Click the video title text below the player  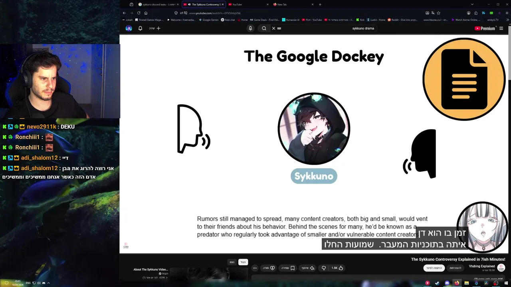pos(458,259)
